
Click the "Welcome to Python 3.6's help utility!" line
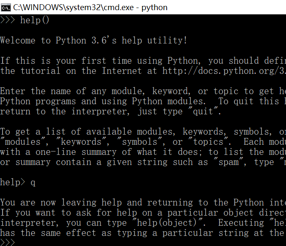[93, 41]
